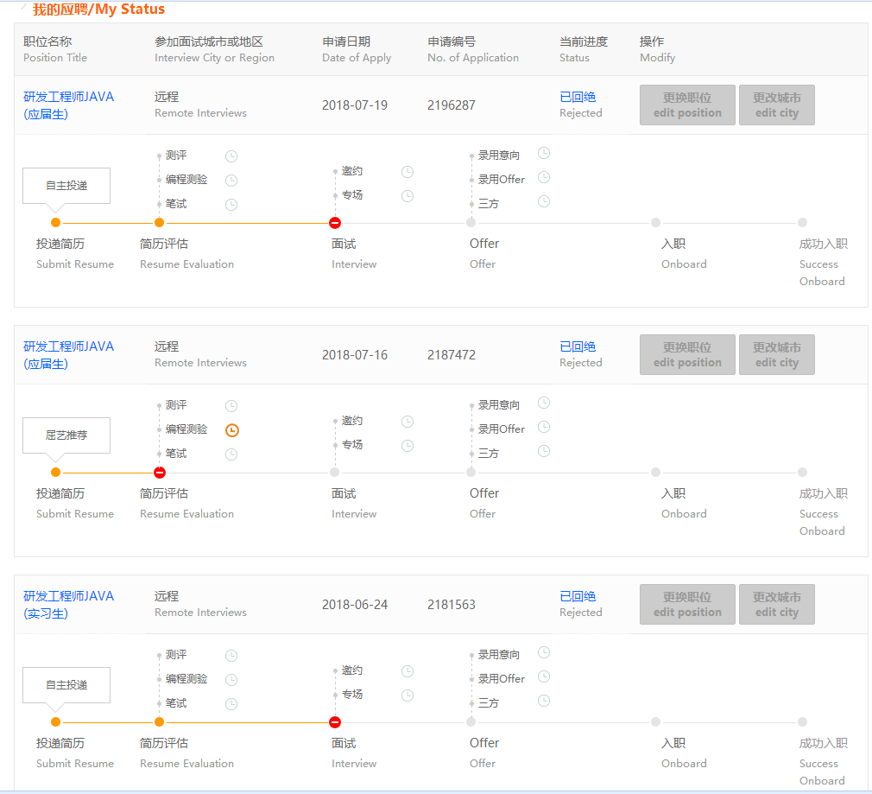Select 成功入职 timeline dot in application 2181563
The height and width of the screenshot is (794, 872).
click(x=803, y=722)
